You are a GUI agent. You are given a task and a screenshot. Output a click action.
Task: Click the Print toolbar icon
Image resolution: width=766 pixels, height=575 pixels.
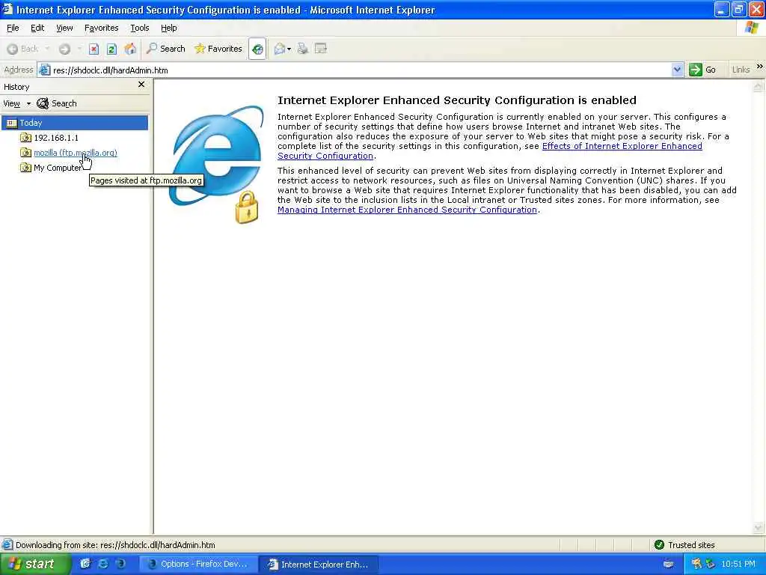tap(303, 49)
